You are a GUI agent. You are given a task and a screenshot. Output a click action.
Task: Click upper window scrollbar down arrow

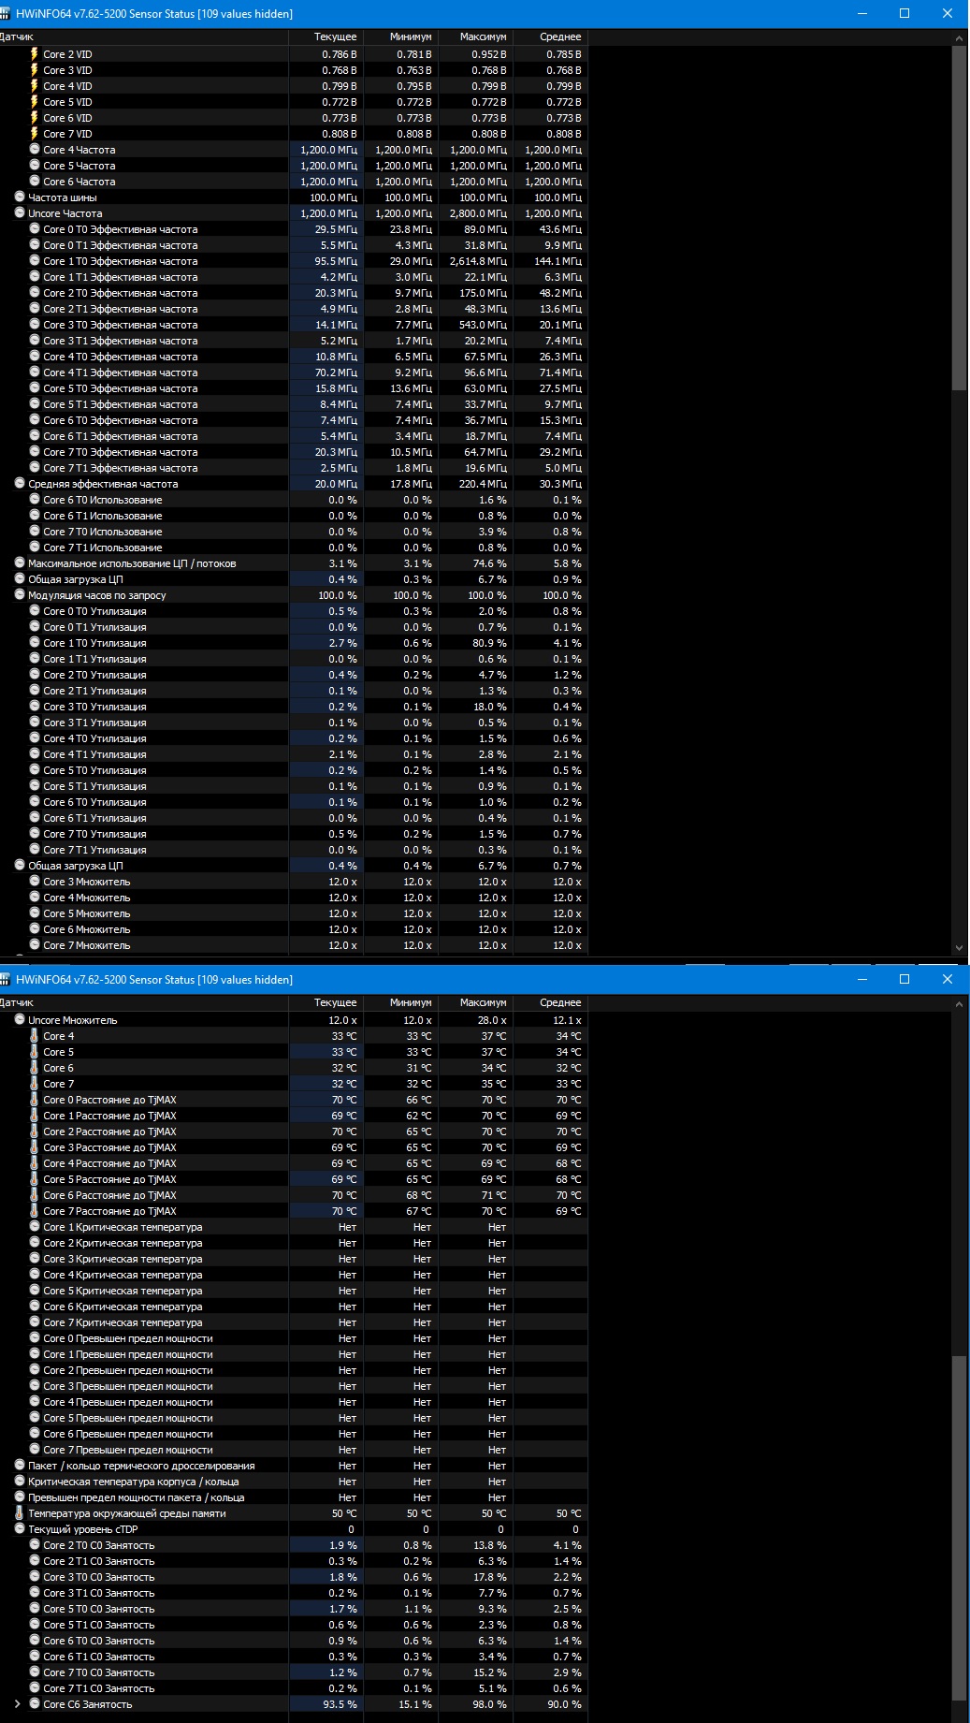[959, 947]
